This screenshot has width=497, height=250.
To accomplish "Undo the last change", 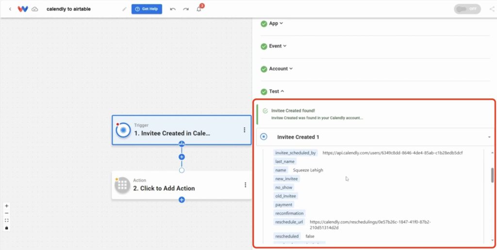I will (173, 9).
